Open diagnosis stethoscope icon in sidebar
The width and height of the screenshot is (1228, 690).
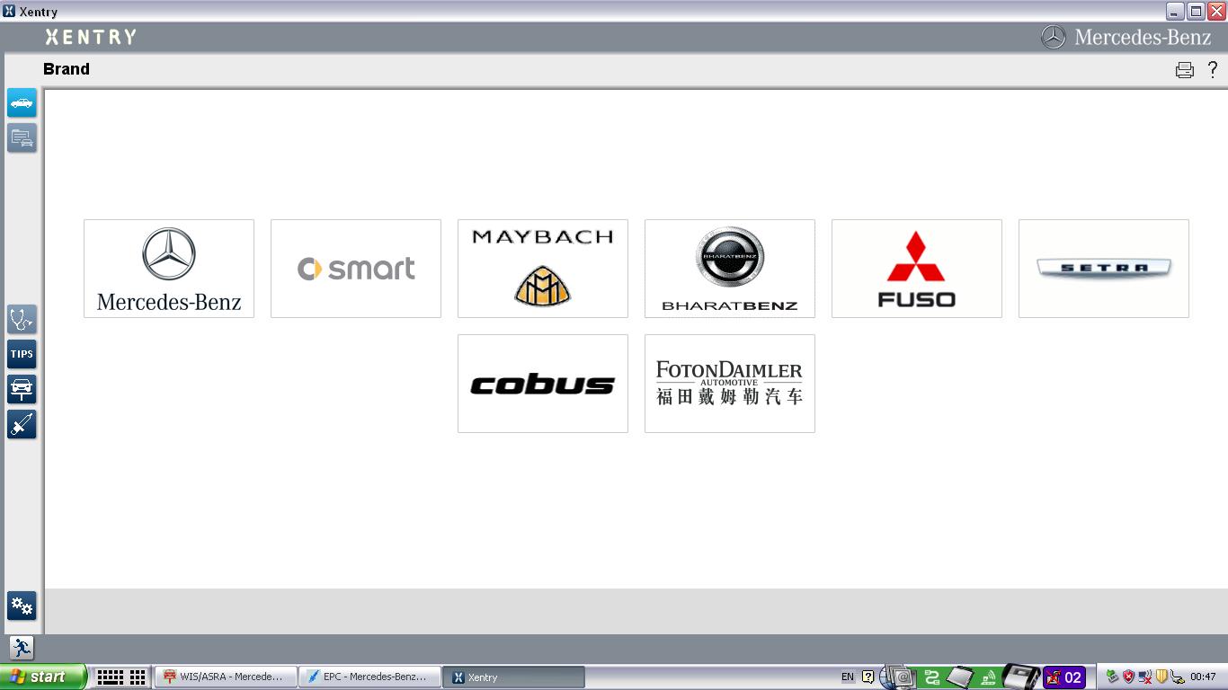click(x=22, y=319)
